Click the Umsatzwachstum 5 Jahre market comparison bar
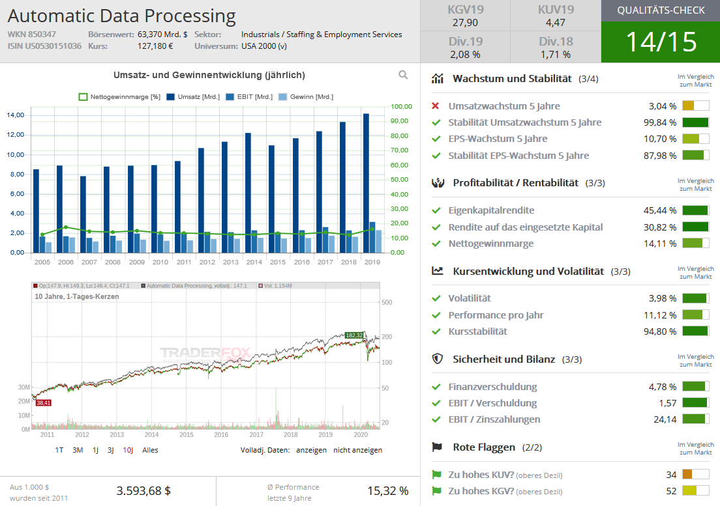Viewport: 720px width, 506px height. (696, 106)
